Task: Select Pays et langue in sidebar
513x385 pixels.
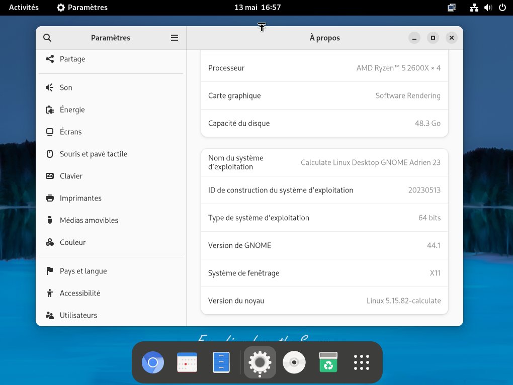Action: 111,271
